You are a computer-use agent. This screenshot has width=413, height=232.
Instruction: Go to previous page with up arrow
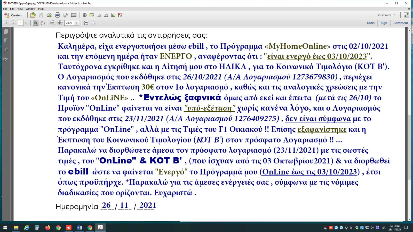point(6,23)
